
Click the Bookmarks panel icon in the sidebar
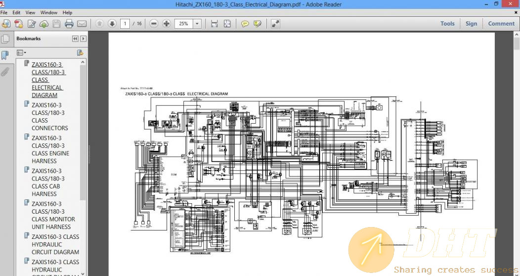coord(5,55)
